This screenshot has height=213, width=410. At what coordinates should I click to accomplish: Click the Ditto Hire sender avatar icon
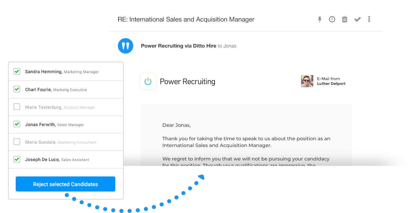[x=126, y=46]
